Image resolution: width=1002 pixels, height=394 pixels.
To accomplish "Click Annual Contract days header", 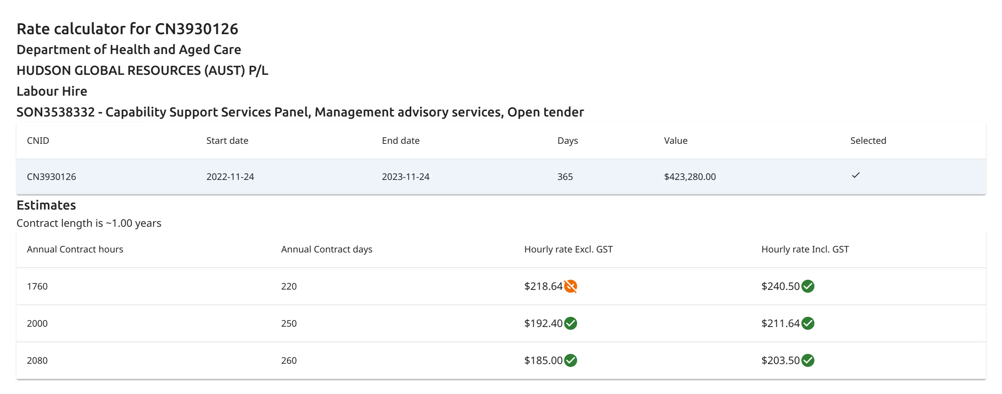I will (x=326, y=249).
